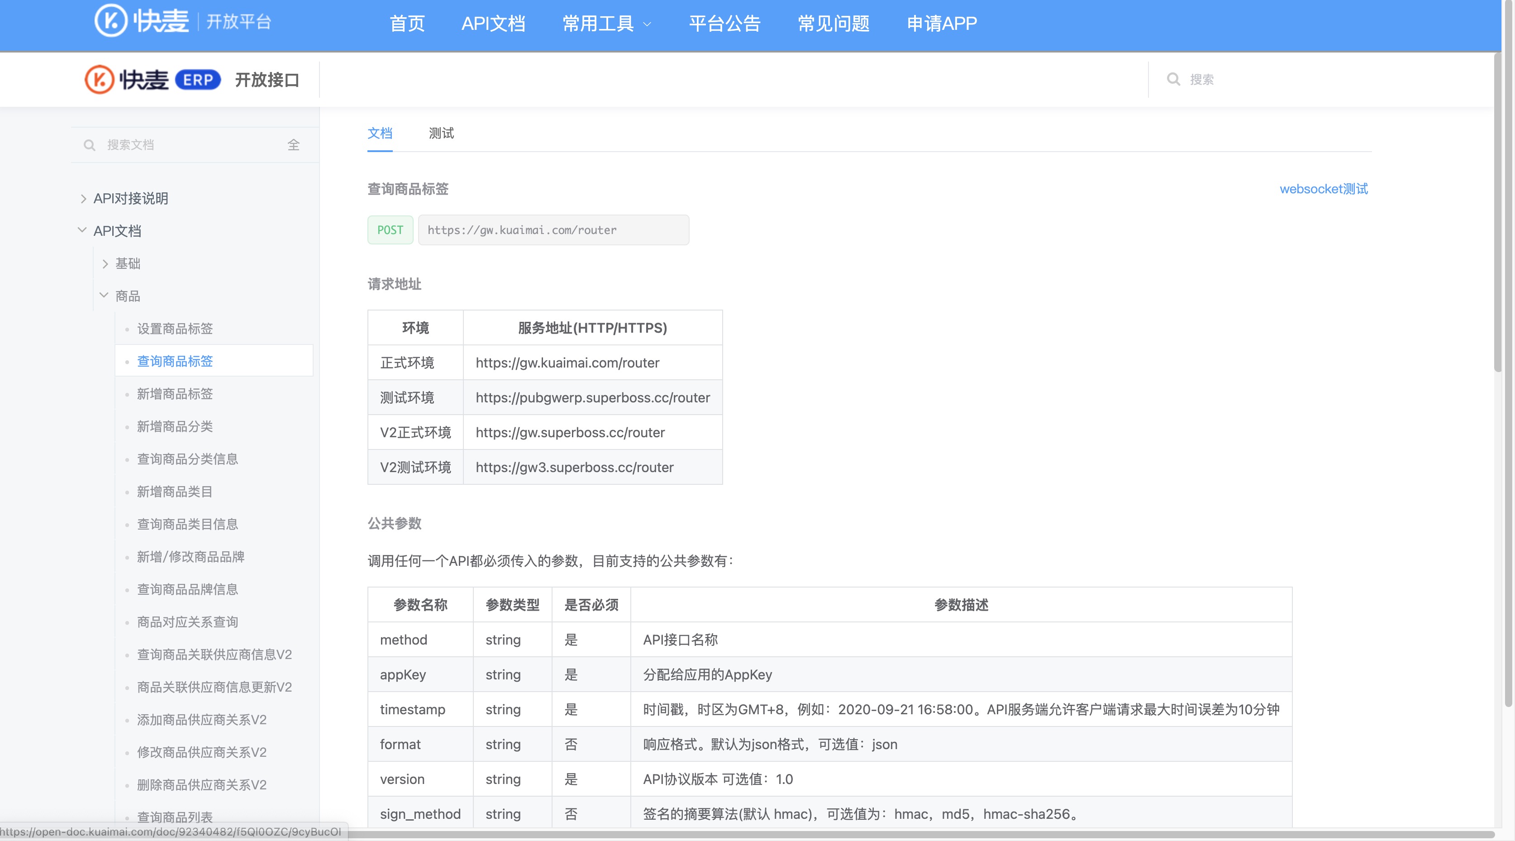Screen dimensions: 1515x841
Task: Click the 正式环境 URL https://gw.kuaimai.com/router
Action: [567, 363]
